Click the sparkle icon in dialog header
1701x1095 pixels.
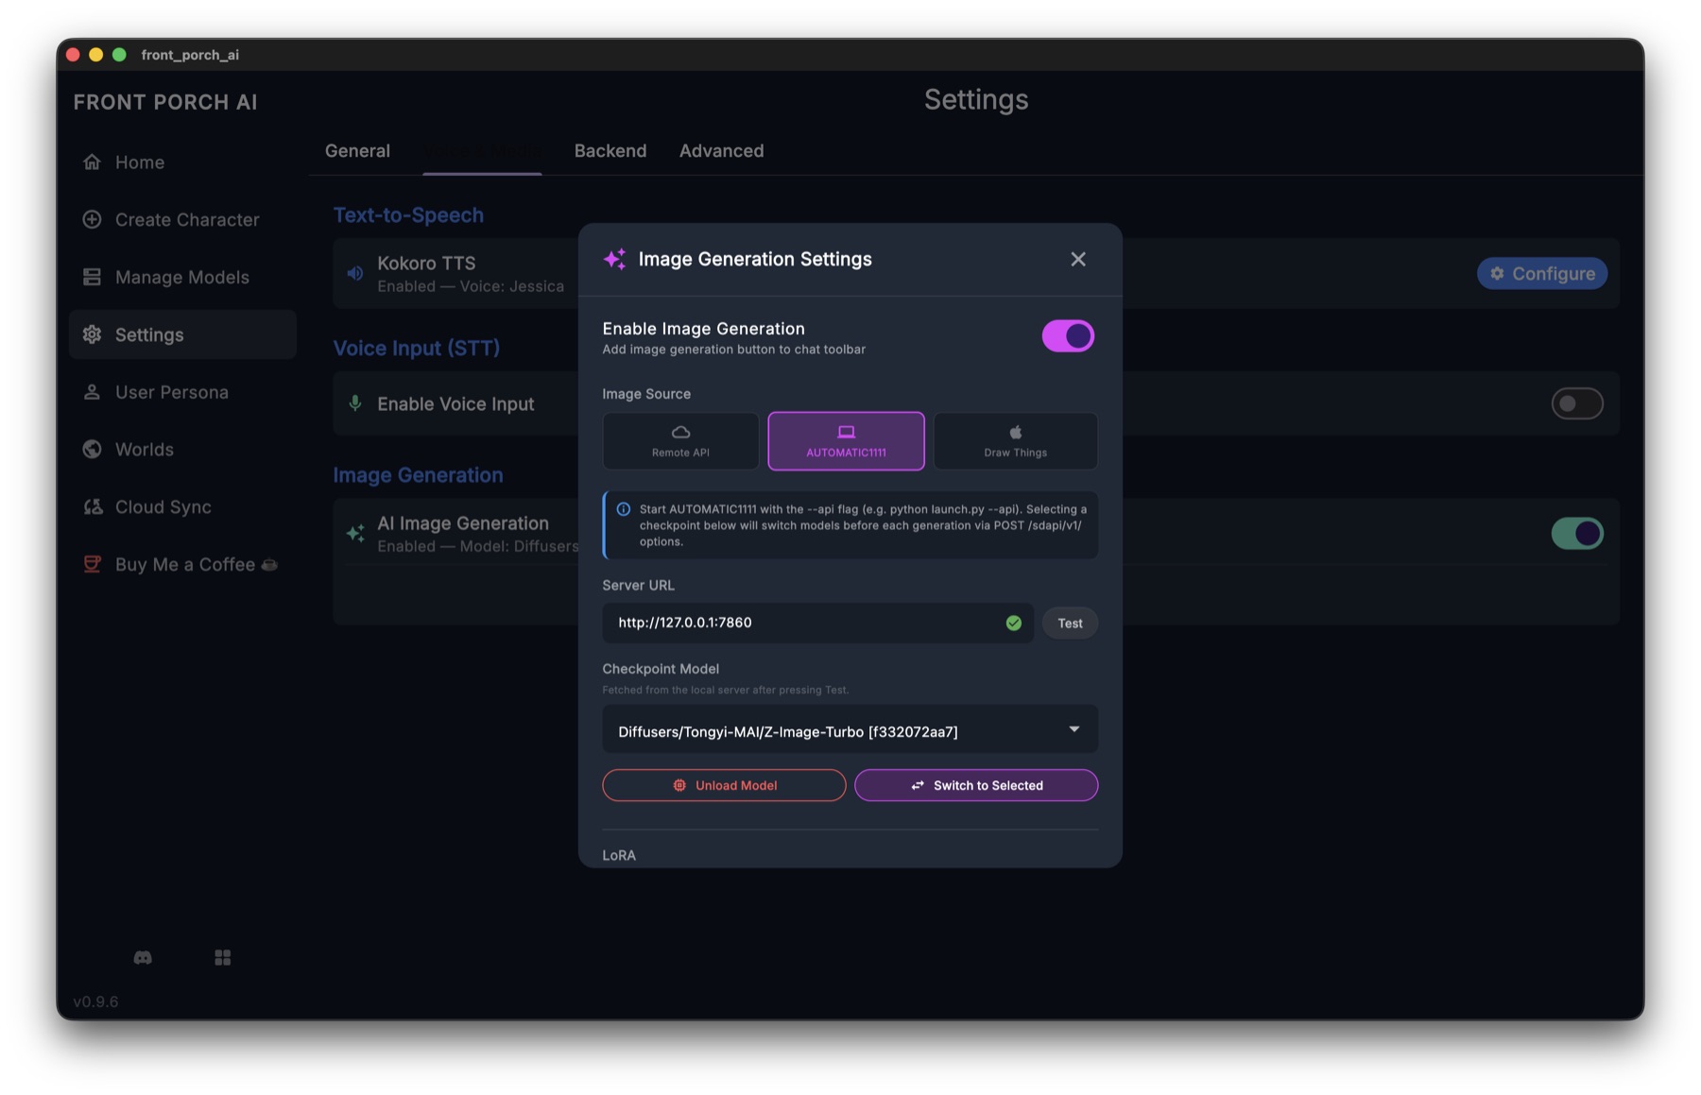click(615, 259)
